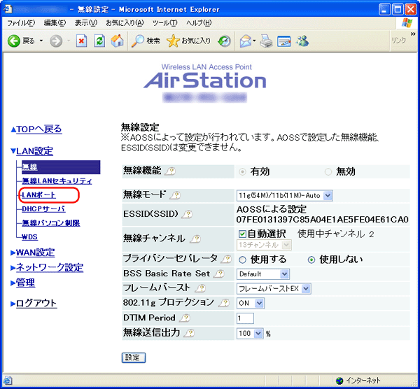420x389 pixels.
Task: Refresh the page with the green arrows icon
Action: [x=99, y=41]
